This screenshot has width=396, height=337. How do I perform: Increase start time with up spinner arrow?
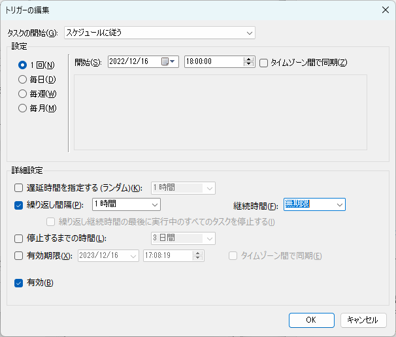point(248,59)
